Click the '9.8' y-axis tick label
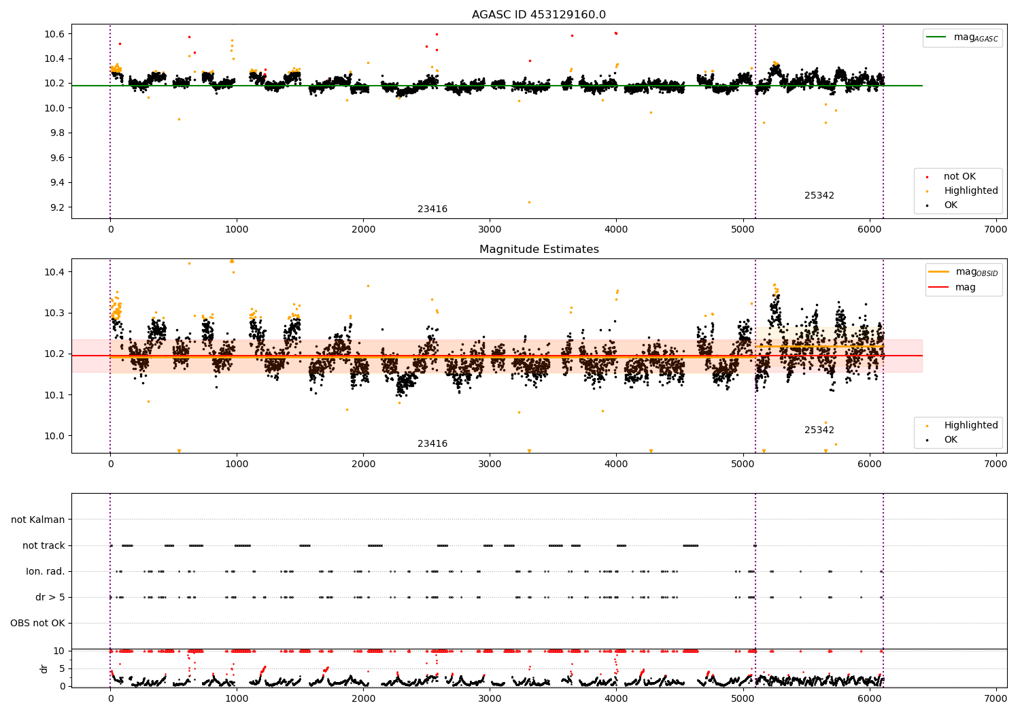Viewport: 1020px width, 714px height. 57,133
